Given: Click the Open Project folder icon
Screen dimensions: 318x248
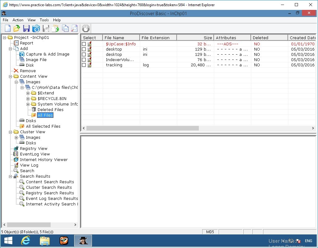Looking at the screenshot, I should point(17,28).
